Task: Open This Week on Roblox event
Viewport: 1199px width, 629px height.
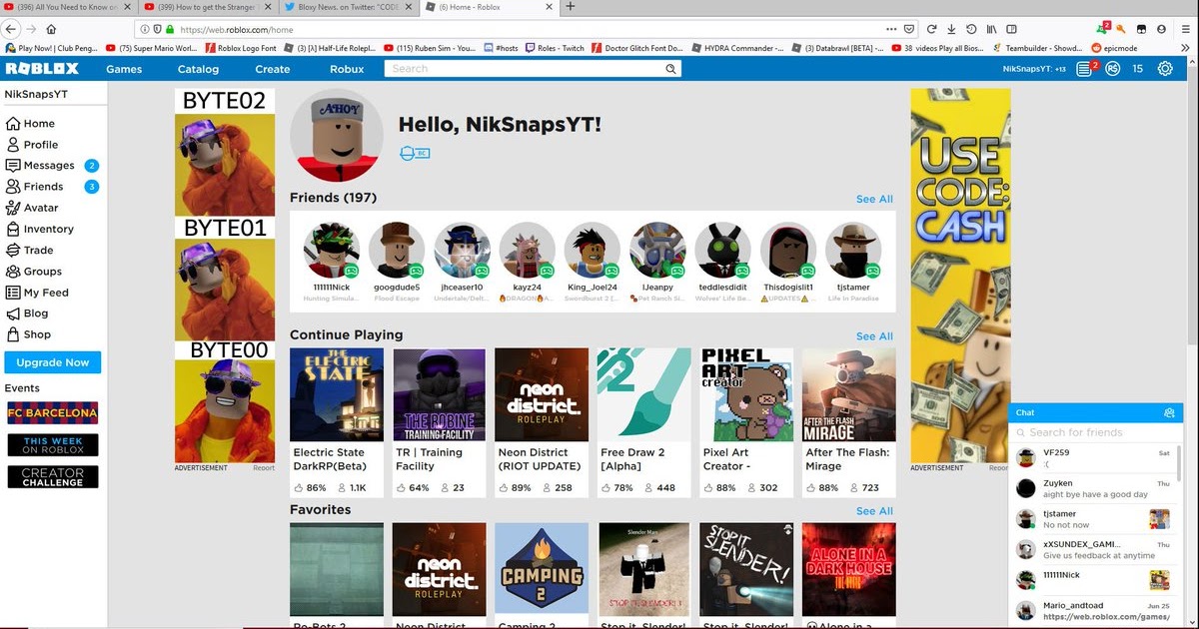Action: click(x=53, y=445)
